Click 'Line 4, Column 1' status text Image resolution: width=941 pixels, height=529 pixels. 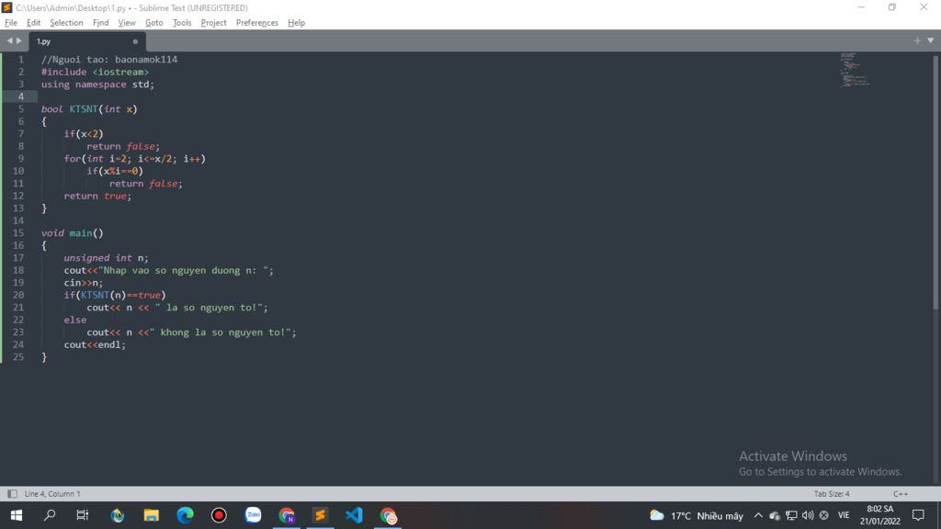coord(52,493)
